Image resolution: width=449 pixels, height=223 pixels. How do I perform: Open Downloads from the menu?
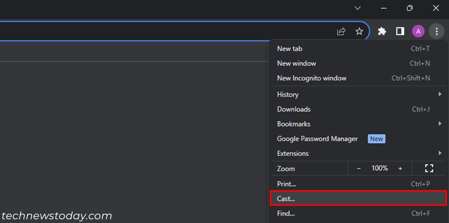click(x=293, y=109)
